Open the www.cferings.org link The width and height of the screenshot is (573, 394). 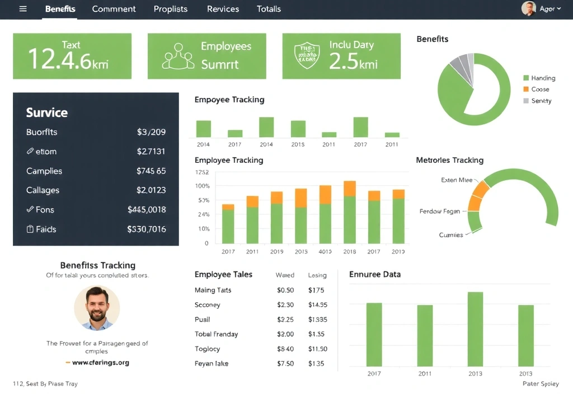coord(101,362)
